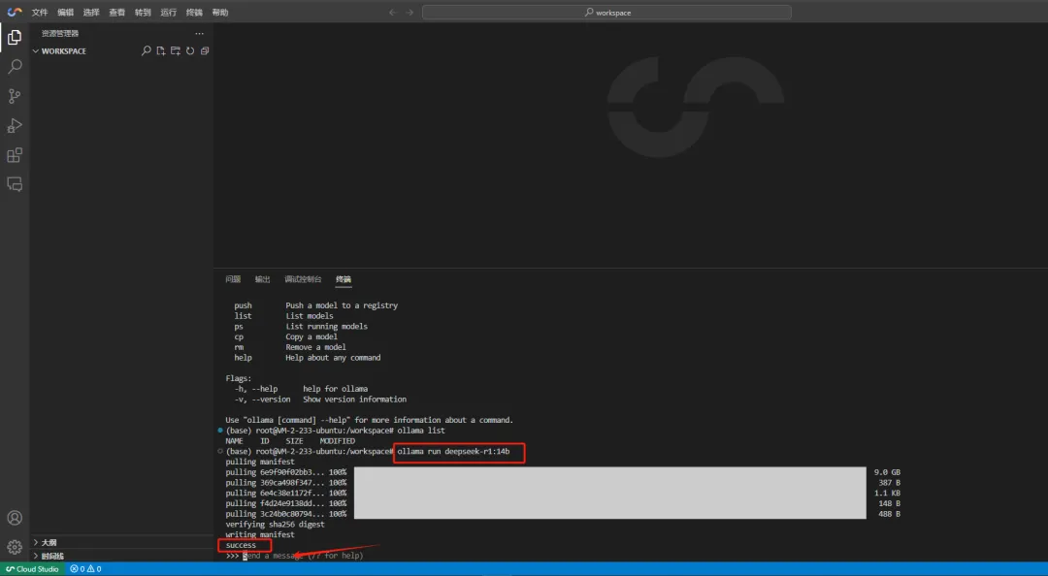Click the 'pulling manifest' terminal line
The height and width of the screenshot is (576, 1048).
pyautogui.click(x=260, y=462)
